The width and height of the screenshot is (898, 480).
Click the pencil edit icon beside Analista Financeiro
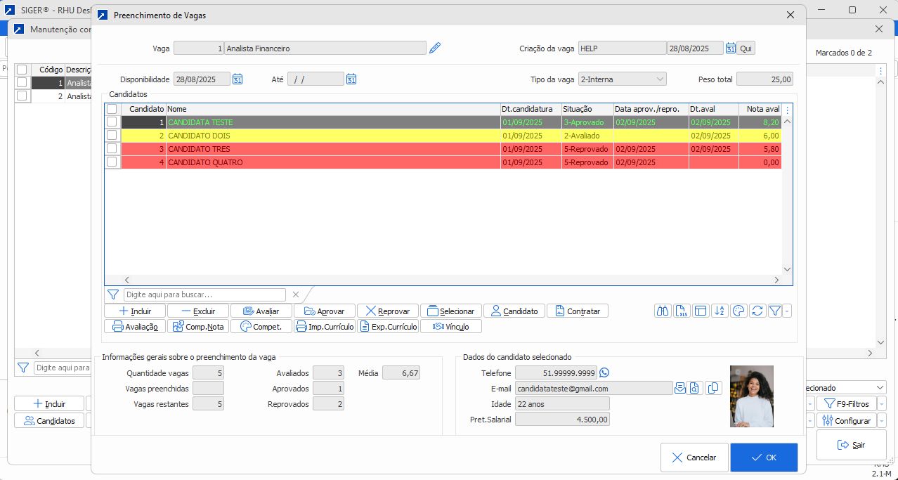(435, 48)
